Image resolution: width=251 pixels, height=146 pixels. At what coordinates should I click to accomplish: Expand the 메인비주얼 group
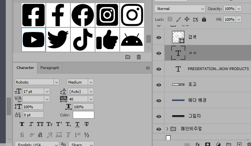click(167, 129)
